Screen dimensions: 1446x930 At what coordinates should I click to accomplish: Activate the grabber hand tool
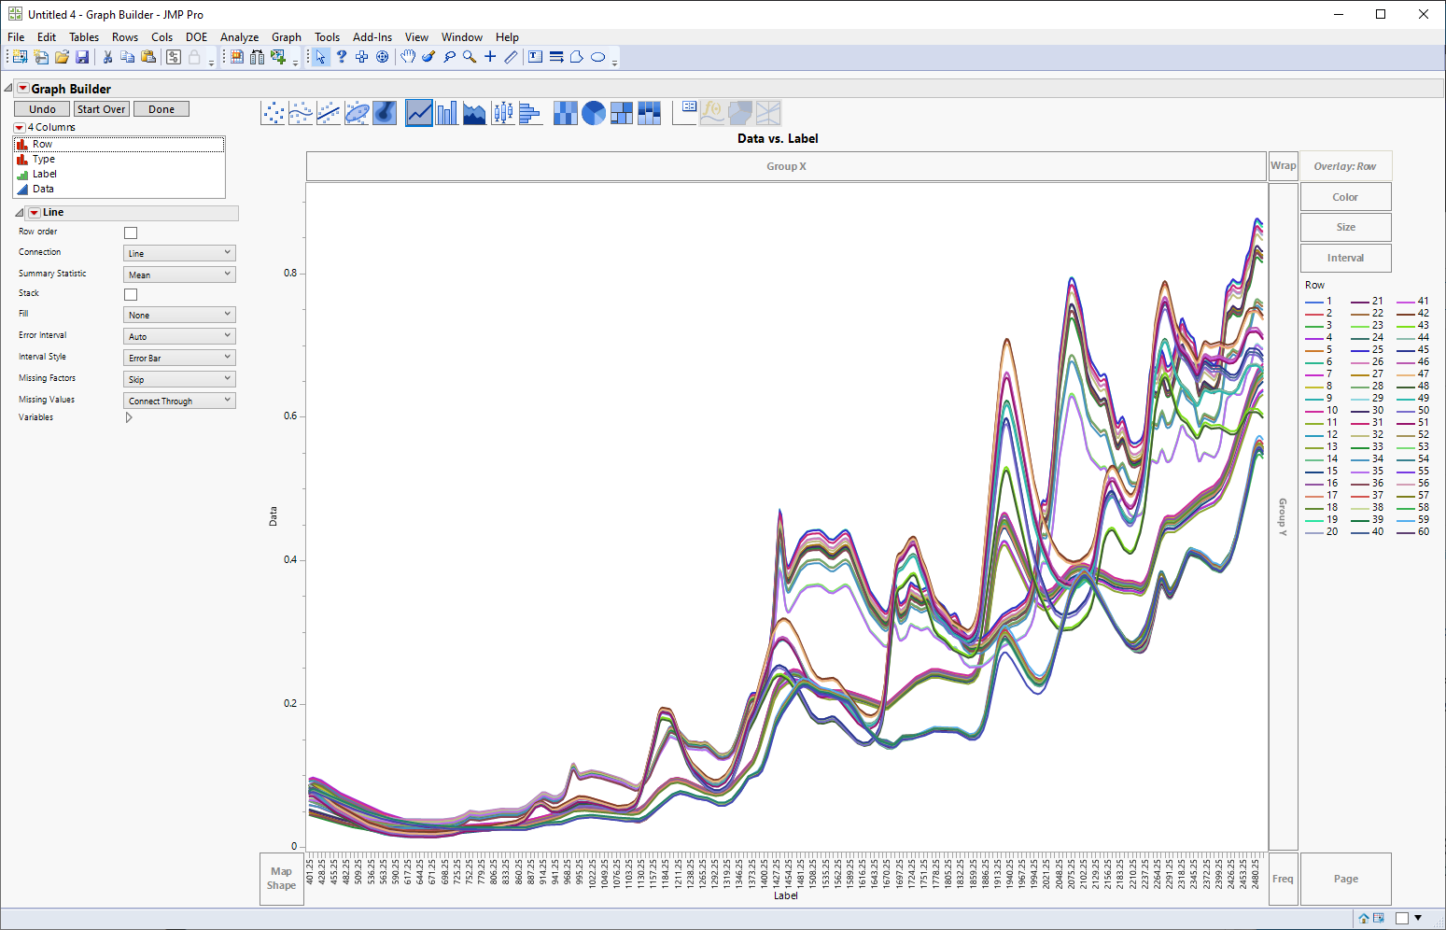[408, 57]
